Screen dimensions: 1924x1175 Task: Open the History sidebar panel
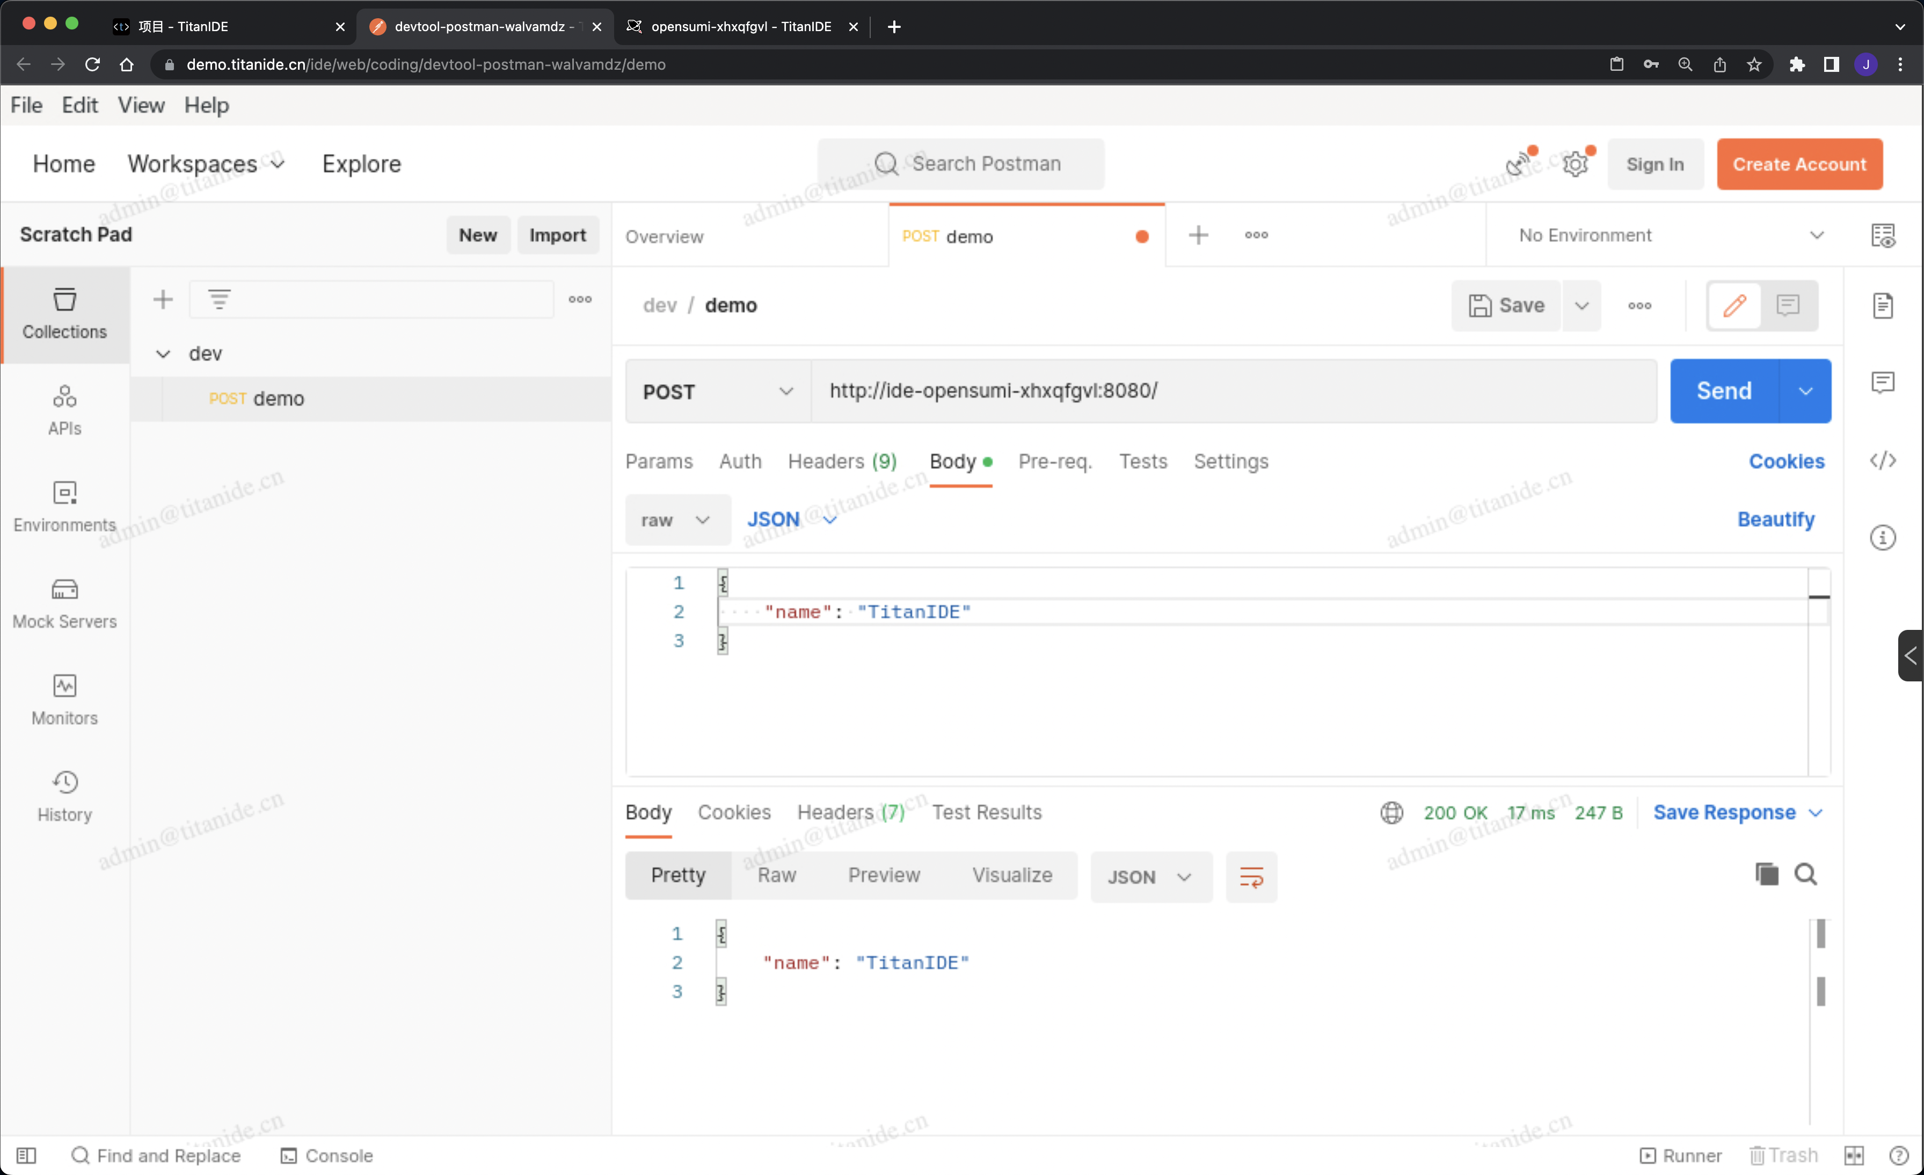(65, 797)
